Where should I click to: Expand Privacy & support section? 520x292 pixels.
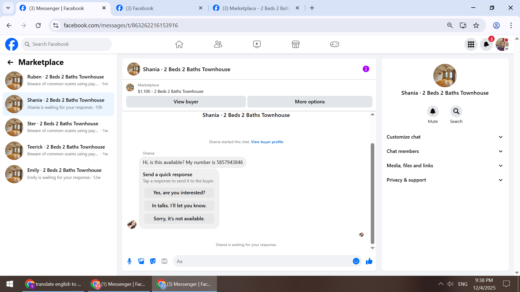(445, 180)
